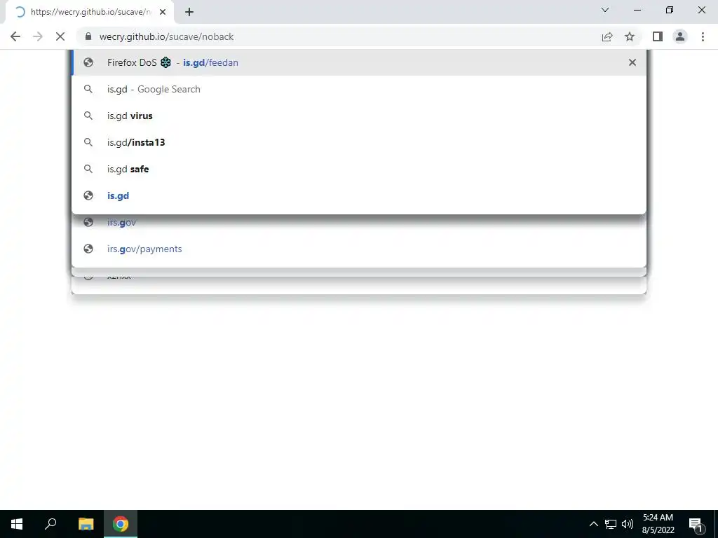Click the address bar URL

[x=166, y=36]
